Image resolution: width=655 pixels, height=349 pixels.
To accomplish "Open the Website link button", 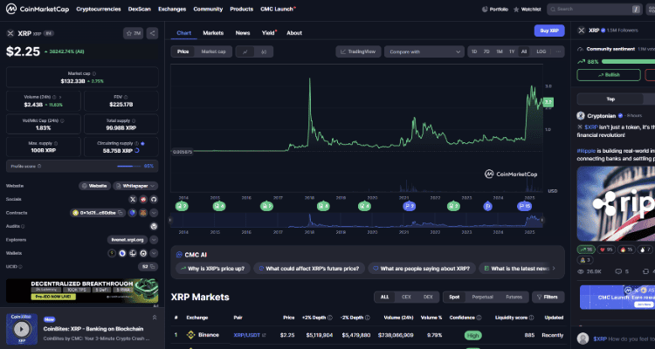I will 94,186.
